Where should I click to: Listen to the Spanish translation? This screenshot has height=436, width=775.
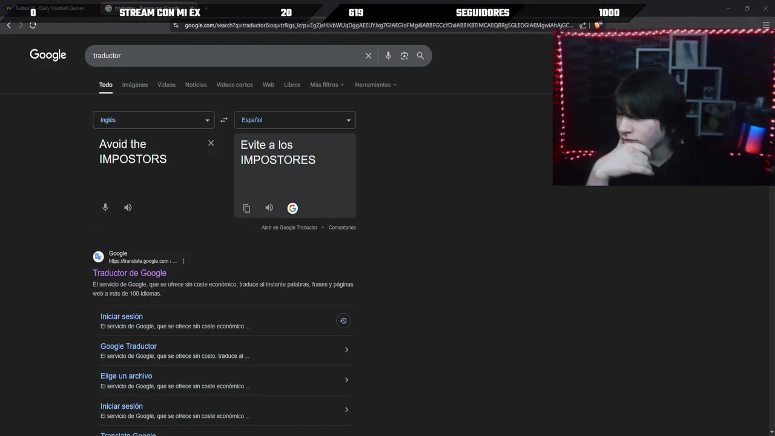pos(269,208)
